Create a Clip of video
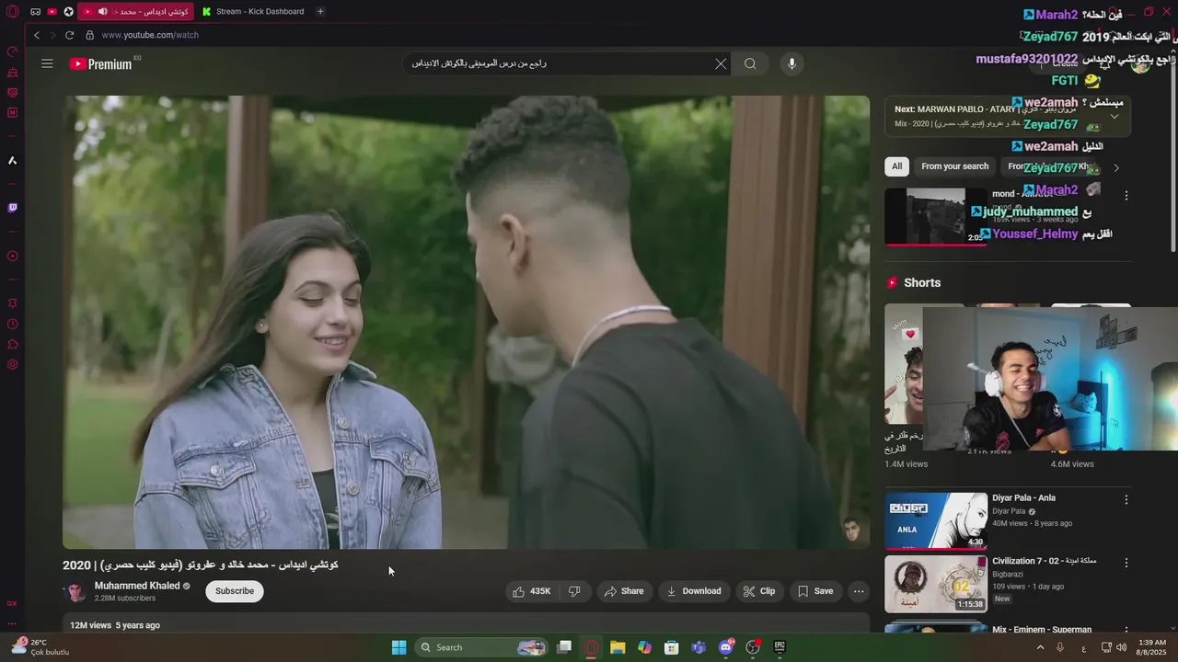 [759, 591]
